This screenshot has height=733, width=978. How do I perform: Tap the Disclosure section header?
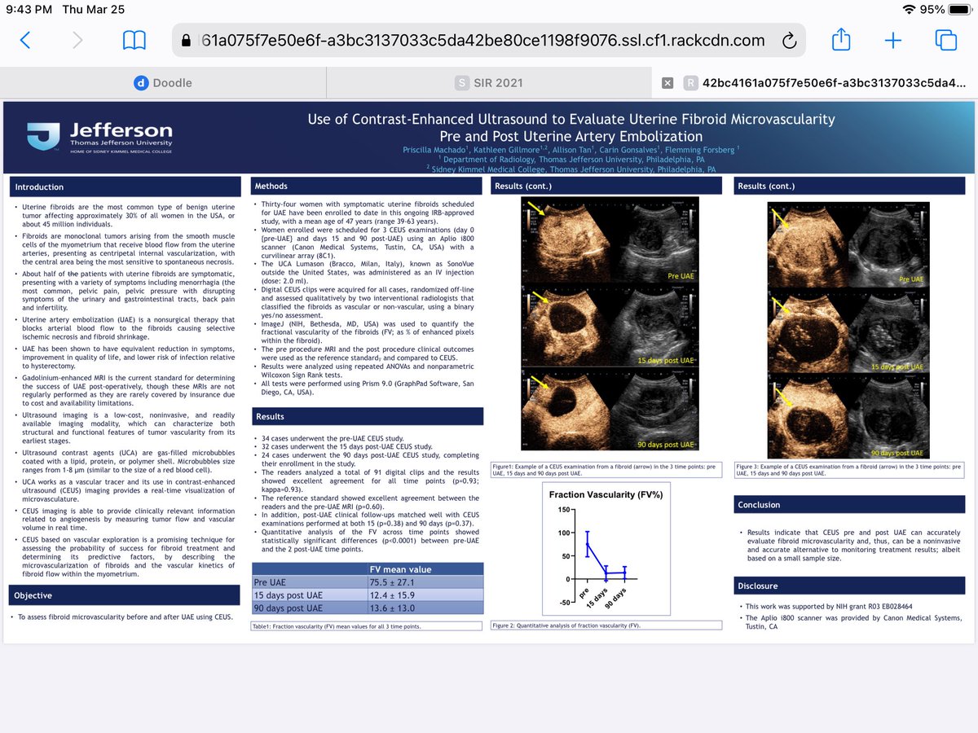tap(849, 585)
